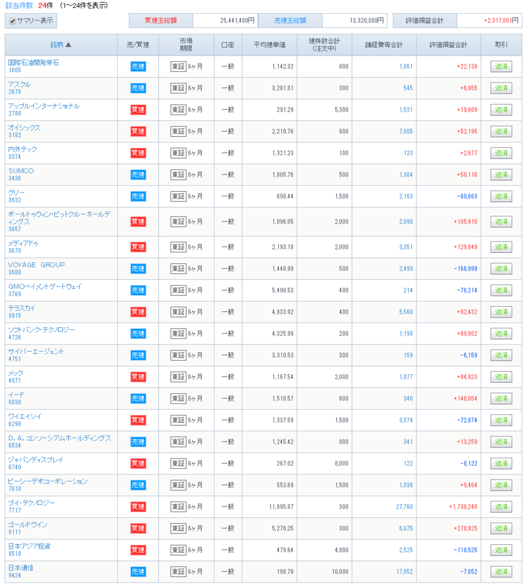
Task: Open SUMCO stock link
Action: click(x=21, y=171)
